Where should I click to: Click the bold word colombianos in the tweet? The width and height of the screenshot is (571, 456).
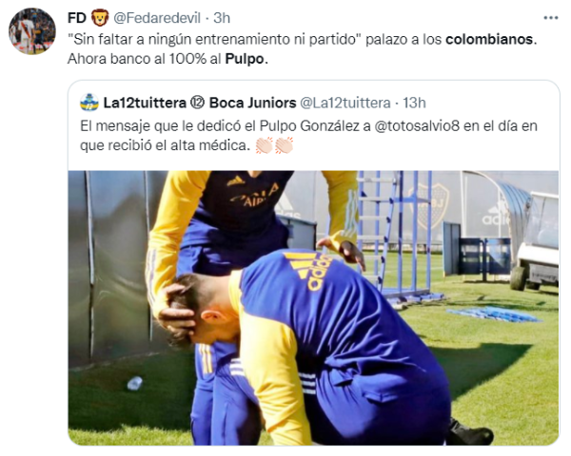pos(489,39)
